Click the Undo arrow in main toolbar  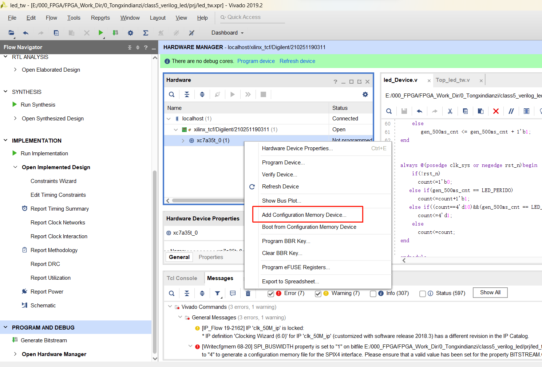(x=25, y=33)
